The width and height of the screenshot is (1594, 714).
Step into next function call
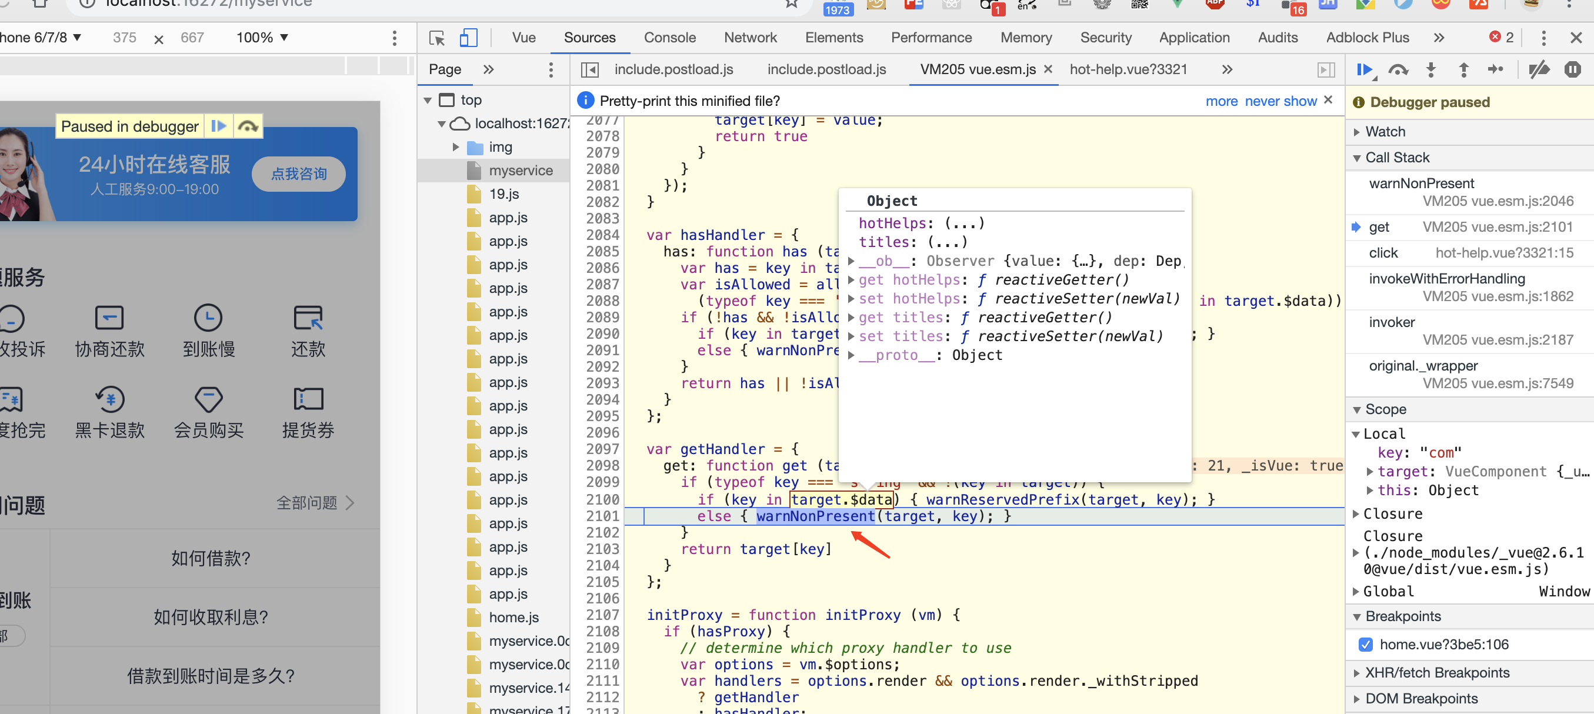coord(1430,69)
